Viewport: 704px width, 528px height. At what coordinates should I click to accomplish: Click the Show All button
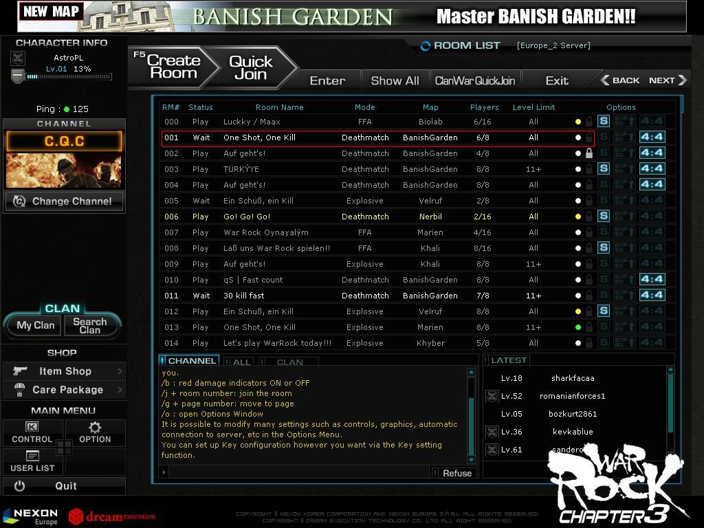pos(395,81)
